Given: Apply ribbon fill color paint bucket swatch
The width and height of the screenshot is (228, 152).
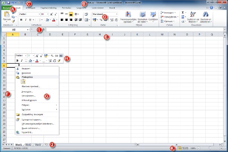Looking at the screenshot, I should 47,20.
